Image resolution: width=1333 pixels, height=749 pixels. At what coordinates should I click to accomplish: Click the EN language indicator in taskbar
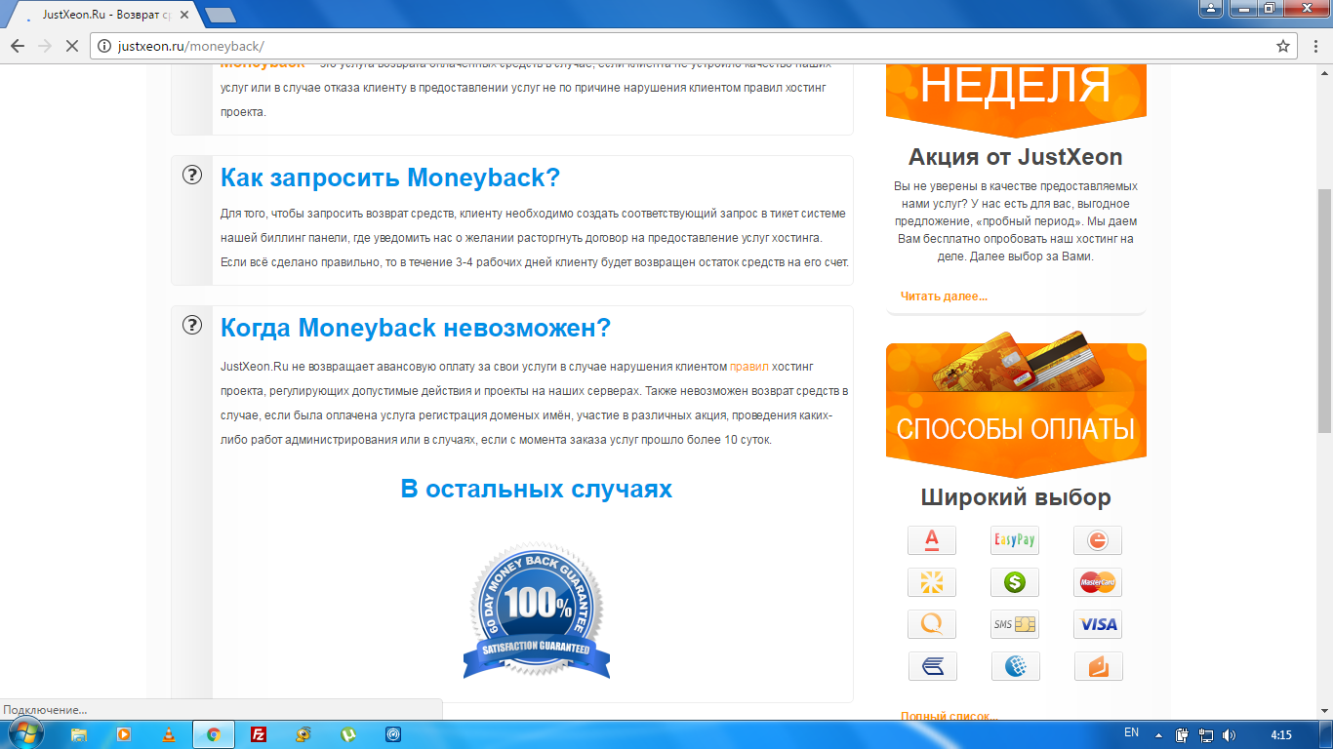pyautogui.click(x=1131, y=732)
